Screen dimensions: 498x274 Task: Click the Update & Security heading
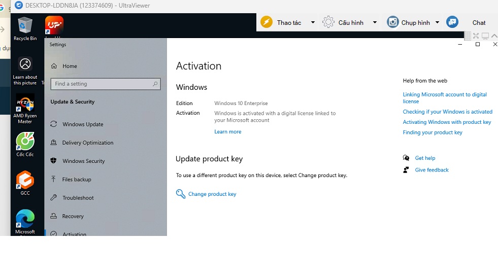click(73, 101)
